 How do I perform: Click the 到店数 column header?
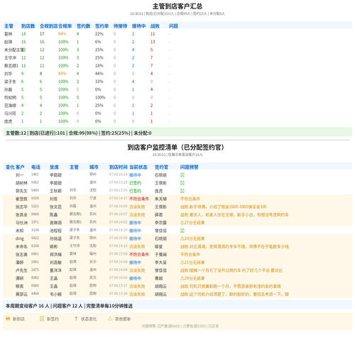pos(28,26)
